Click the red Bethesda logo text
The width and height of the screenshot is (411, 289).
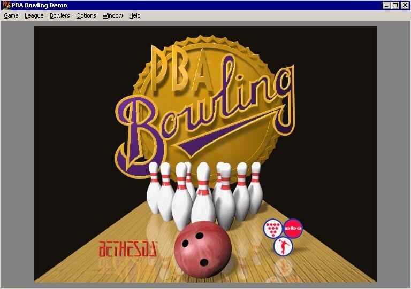pyautogui.click(x=127, y=249)
